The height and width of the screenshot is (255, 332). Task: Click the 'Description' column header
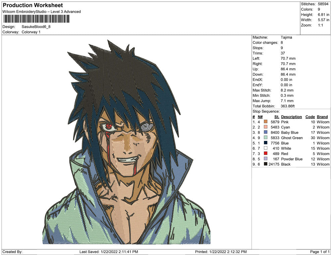[x=291, y=117]
